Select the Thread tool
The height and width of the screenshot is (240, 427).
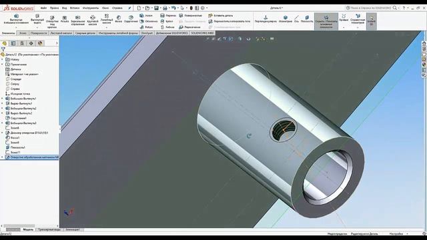pyautogui.click(x=65, y=19)
